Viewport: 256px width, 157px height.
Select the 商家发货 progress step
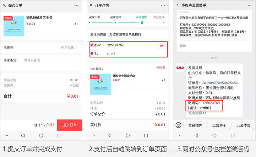pos(141,17)
